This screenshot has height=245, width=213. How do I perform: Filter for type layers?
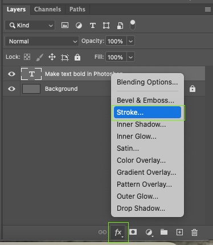(93, 25)
